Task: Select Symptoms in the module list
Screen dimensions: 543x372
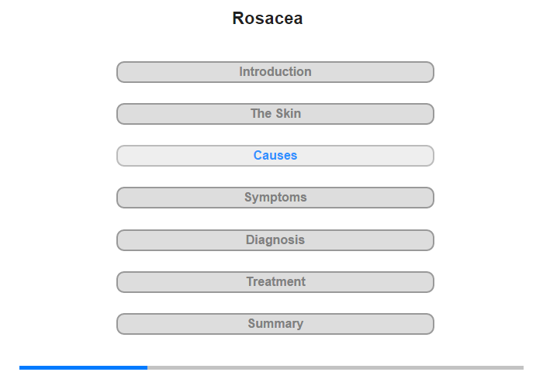Action: (275, 198)
